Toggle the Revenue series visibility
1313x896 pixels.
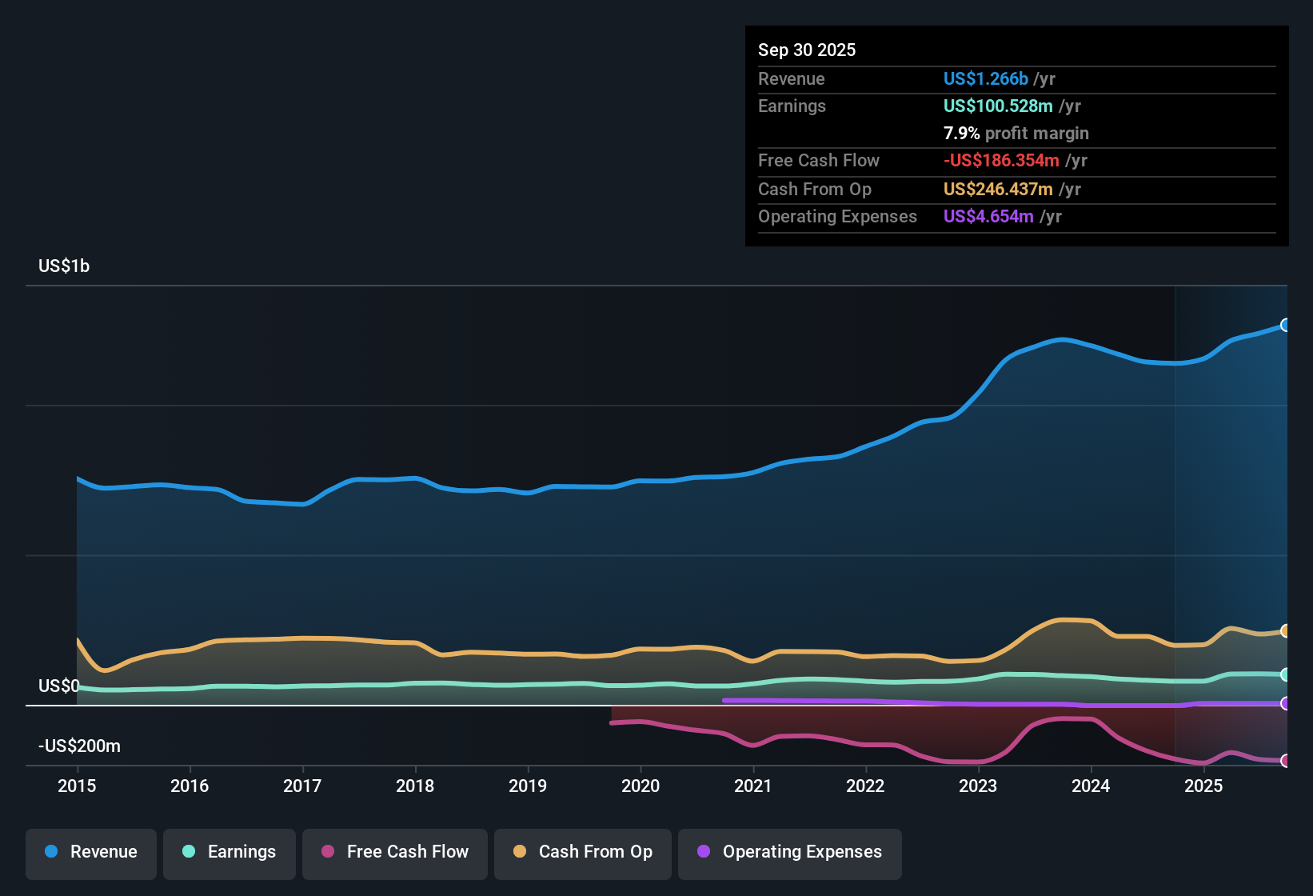click(x=90, y=852)
